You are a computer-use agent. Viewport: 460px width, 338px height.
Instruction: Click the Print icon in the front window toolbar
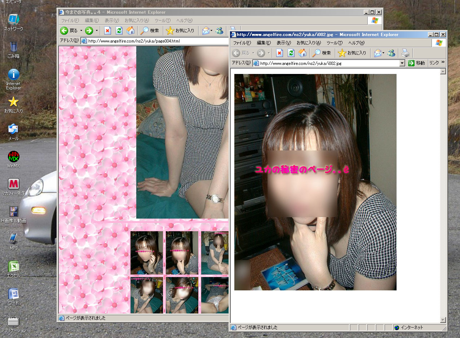point(406,53)
